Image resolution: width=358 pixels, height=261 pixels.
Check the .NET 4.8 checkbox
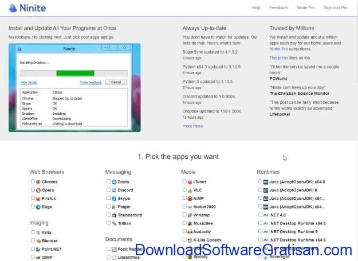(260, 214)
